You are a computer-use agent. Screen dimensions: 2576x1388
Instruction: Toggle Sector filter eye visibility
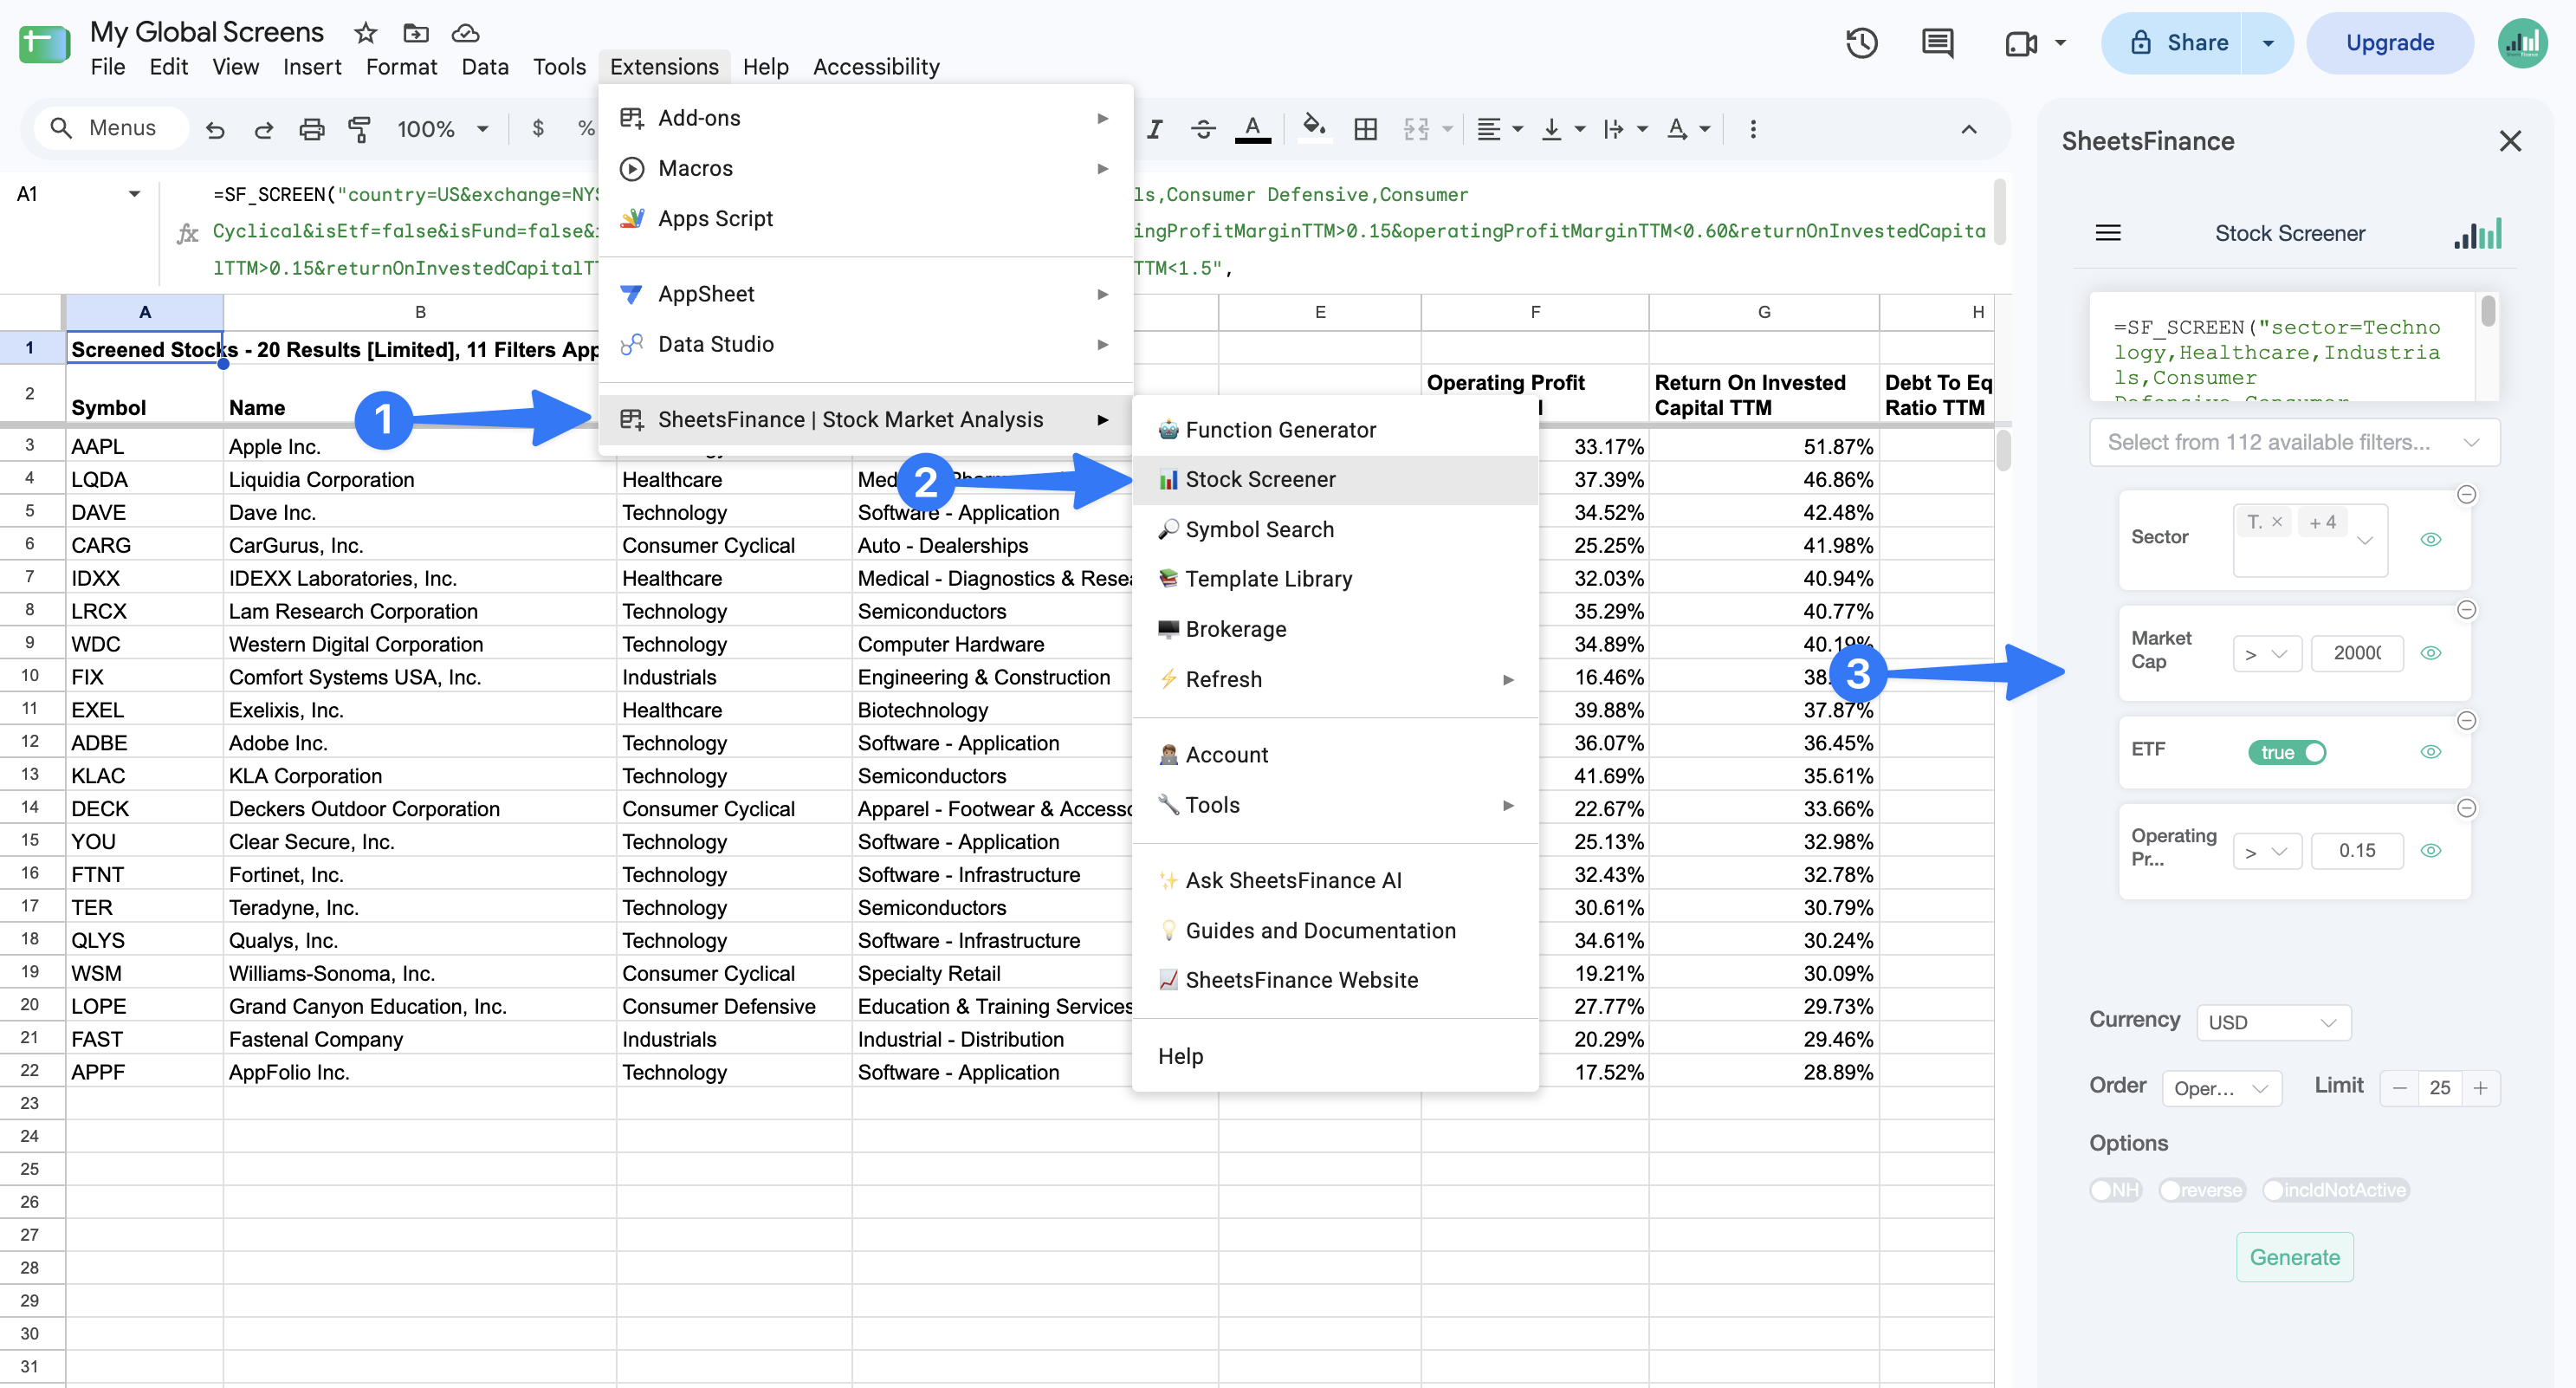coord(2430,540)
